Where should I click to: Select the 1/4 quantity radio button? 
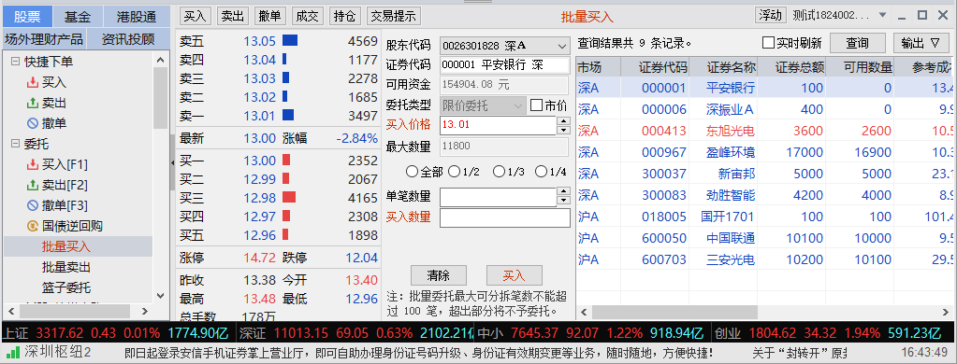tap(541, 172)
